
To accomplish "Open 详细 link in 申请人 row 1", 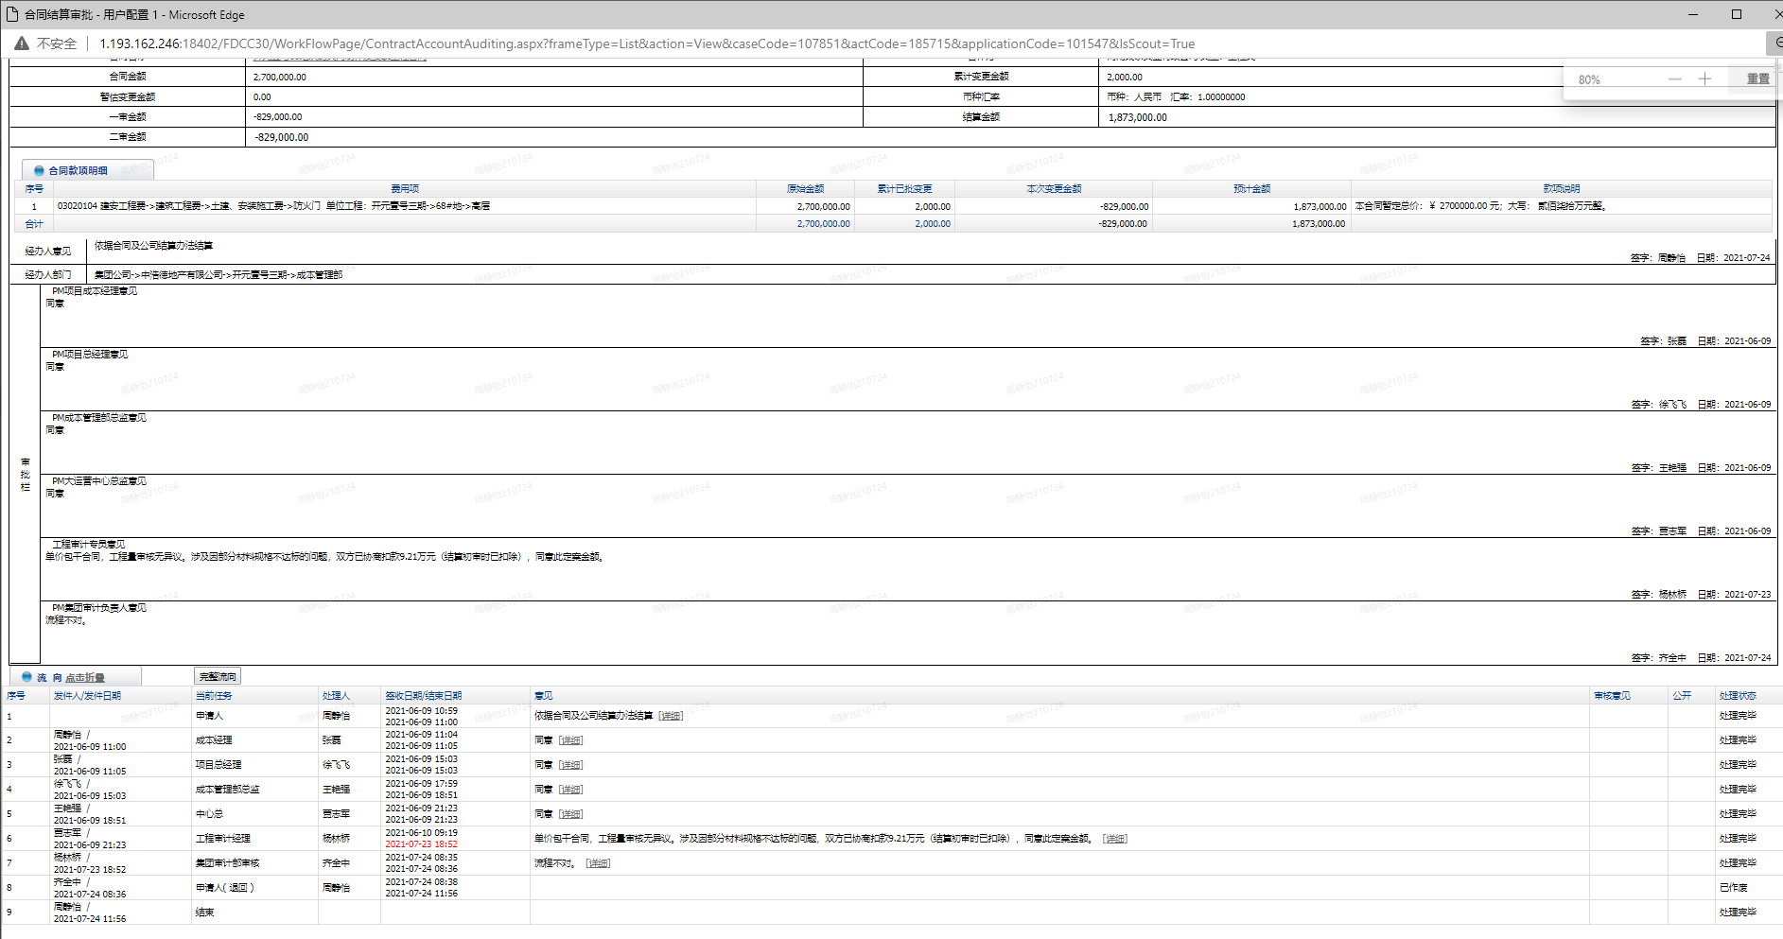I will pyautogui.click(x=671, y=716).
